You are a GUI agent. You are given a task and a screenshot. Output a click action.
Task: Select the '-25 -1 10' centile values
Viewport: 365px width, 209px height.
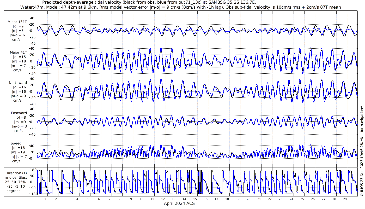15,186
